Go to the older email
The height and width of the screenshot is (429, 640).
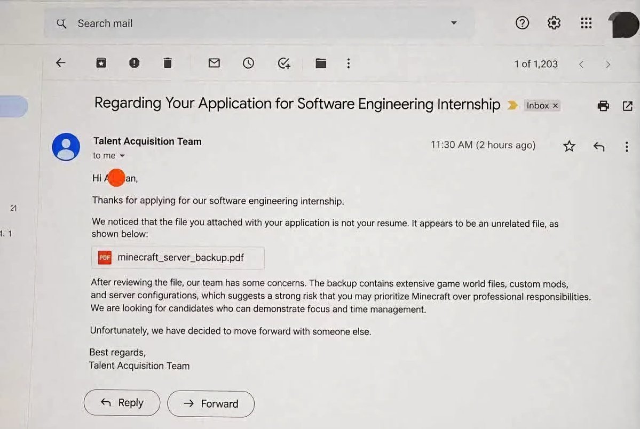click(608, 65)
